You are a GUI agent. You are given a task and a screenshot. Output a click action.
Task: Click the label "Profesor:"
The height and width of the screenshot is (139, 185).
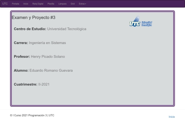coord(22,57)
